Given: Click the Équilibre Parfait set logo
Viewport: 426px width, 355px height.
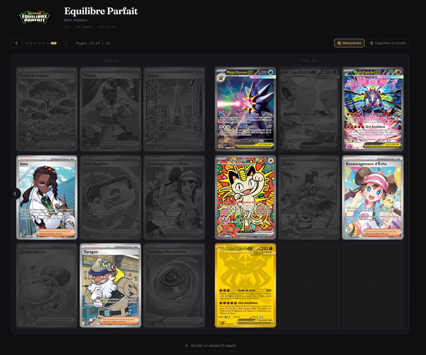Looking at the screenshot, I should [x=34, y=17].
